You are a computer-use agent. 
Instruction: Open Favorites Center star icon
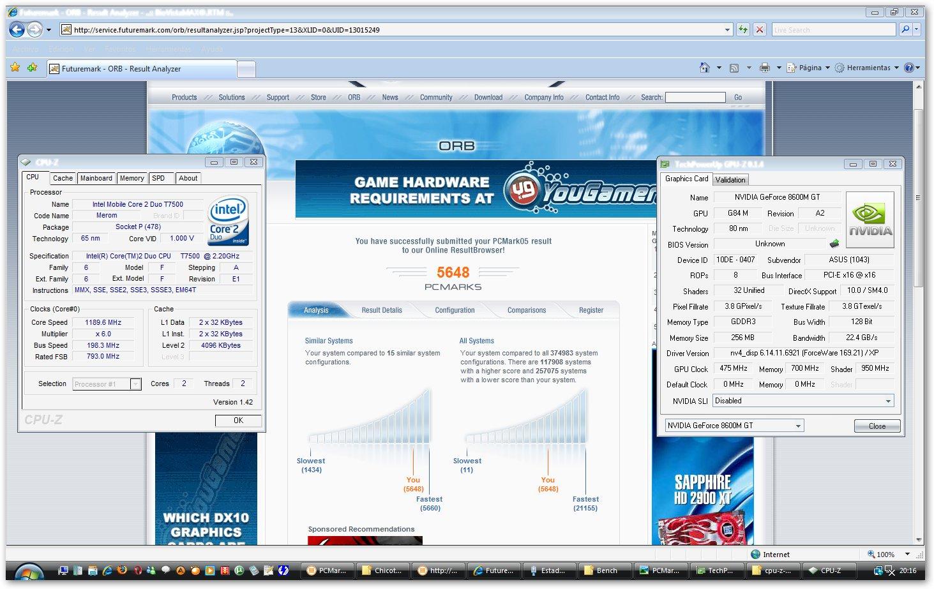click(x=15, y=68)
